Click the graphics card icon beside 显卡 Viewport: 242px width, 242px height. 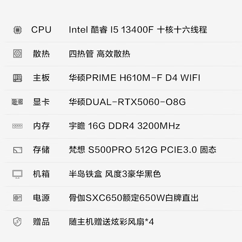(x=17, y=102)
